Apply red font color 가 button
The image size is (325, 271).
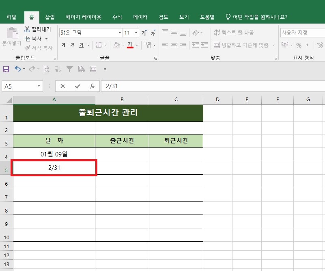tap(130, 45)
